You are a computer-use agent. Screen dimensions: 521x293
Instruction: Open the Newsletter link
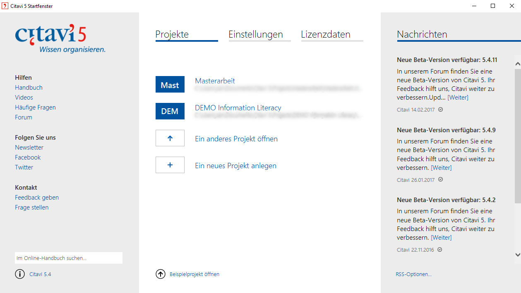click(29, 148)
